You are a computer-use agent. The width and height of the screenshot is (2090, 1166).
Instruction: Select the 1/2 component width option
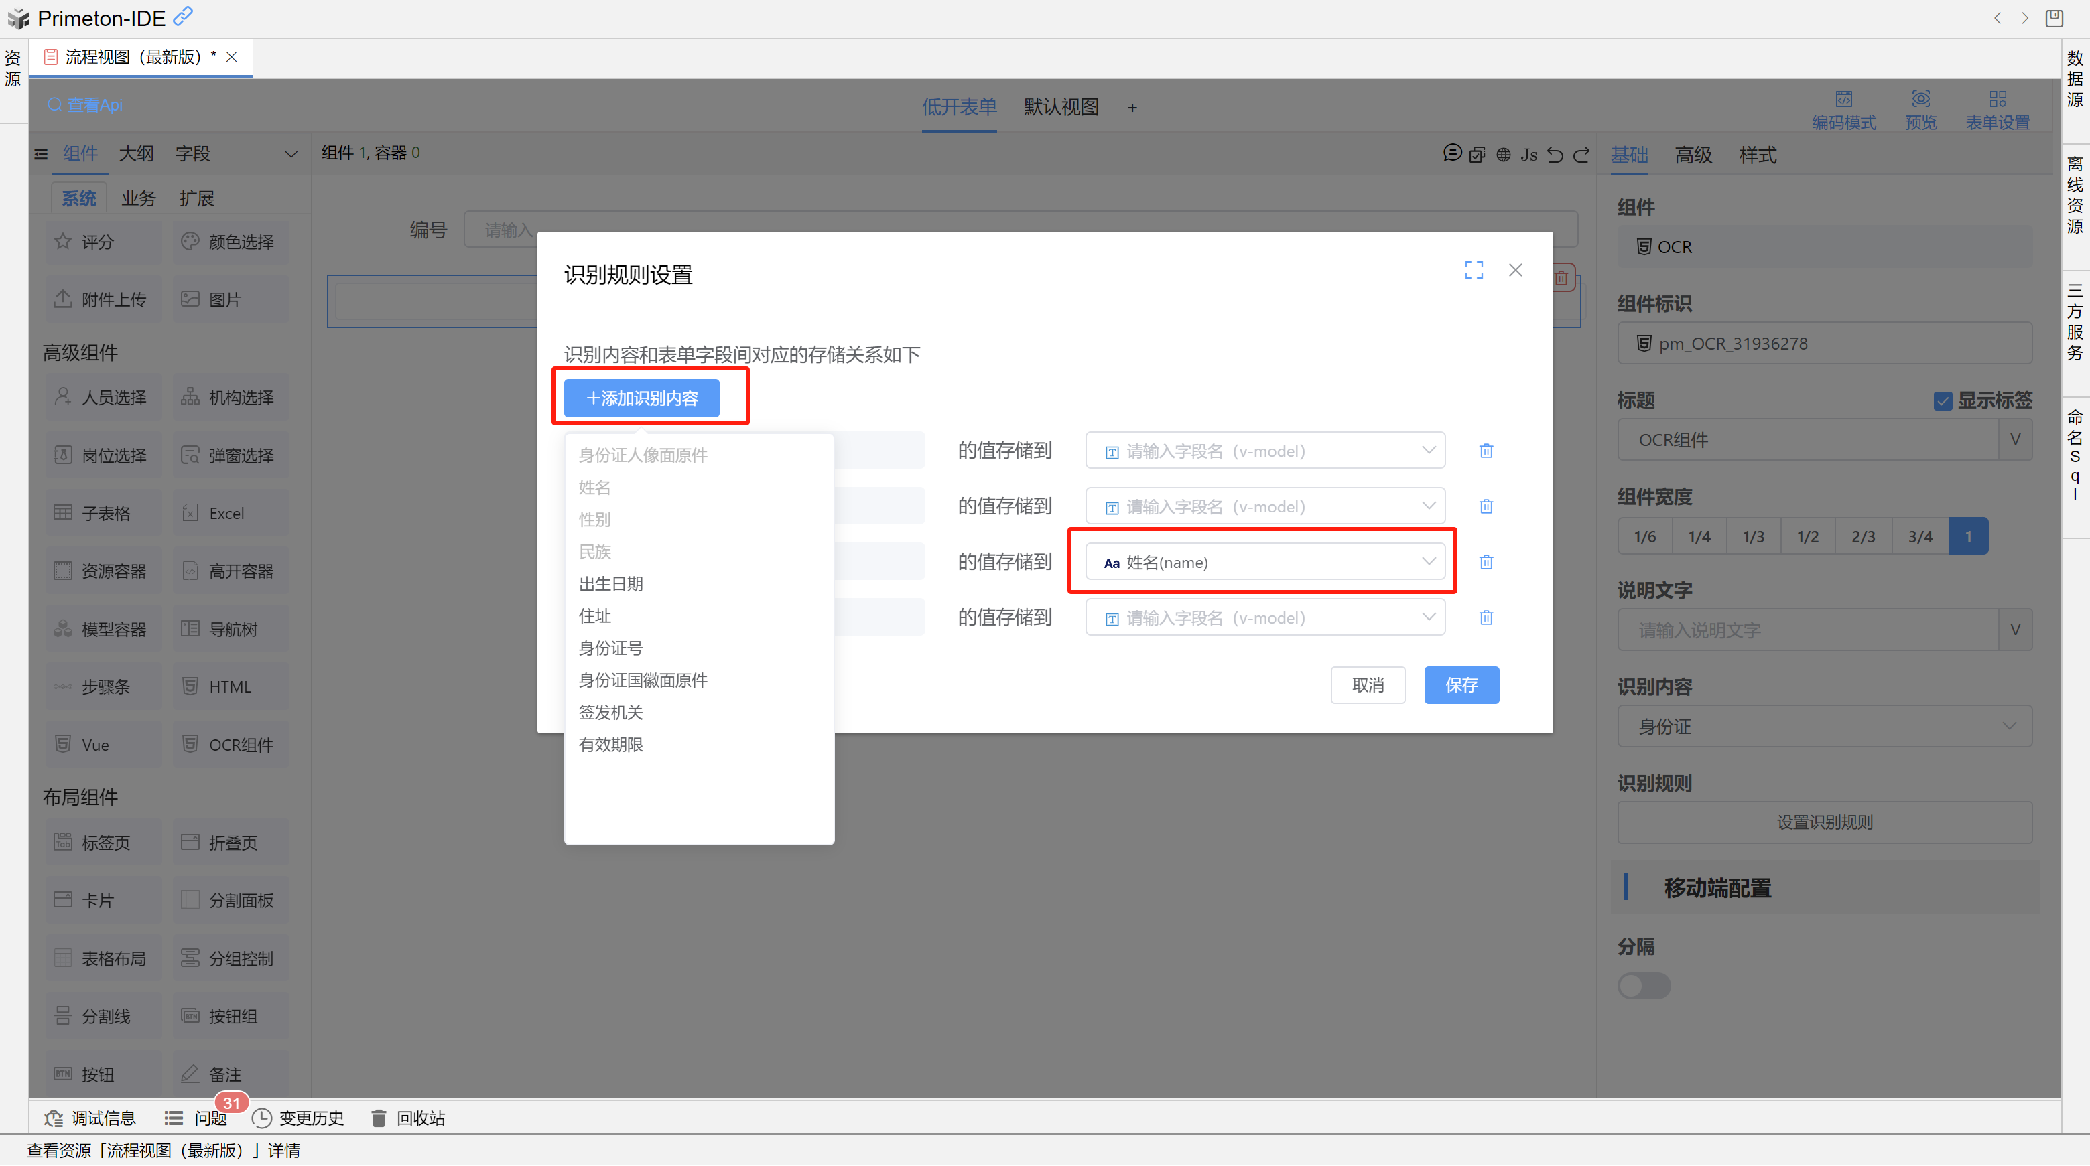(x=1808, y=536)
